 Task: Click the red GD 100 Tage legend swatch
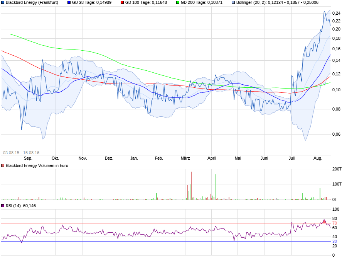pos(122,3)
